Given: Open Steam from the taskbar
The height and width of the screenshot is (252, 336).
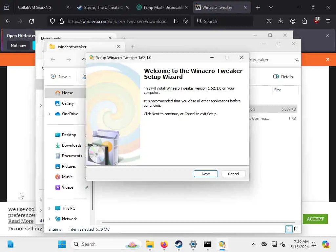Looking at the screenshot, I should (x=178, y=244).
